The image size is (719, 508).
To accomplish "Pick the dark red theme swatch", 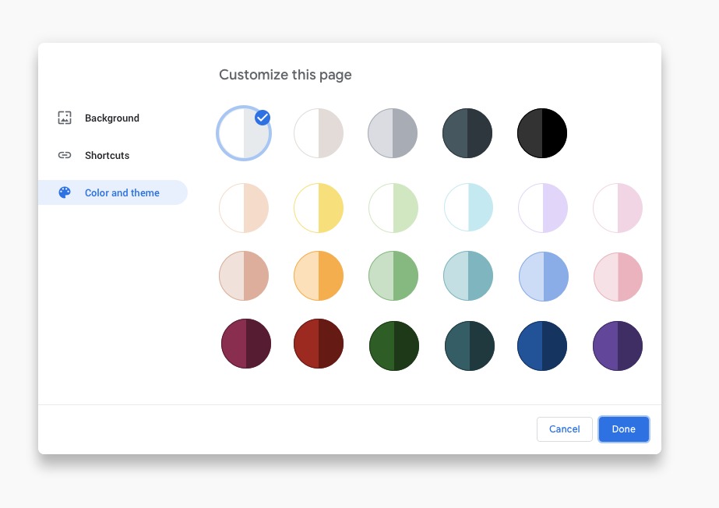I will (x=319, y=344).
